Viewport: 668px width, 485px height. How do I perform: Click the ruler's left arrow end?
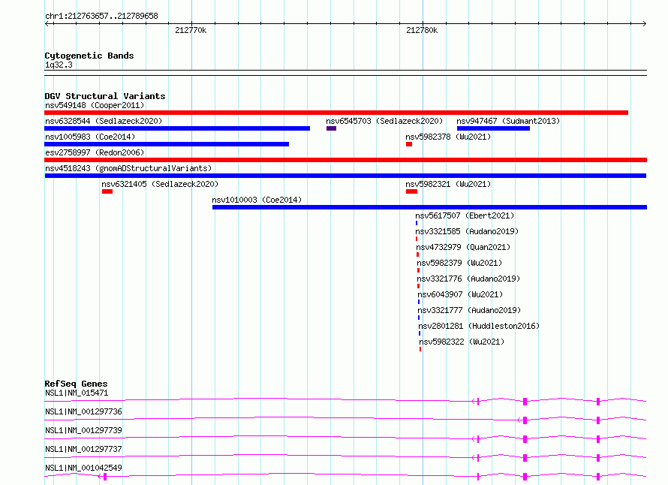tap(47, 23)
